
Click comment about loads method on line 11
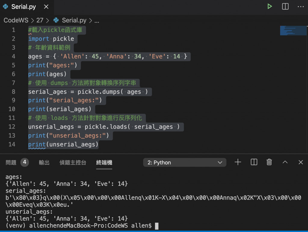[85, 118]
